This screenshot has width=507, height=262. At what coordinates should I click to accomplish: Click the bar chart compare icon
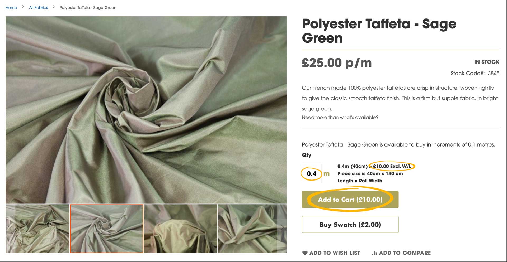(374, 253)
